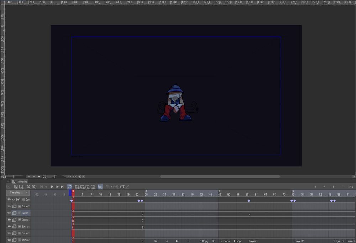Image resolution: width=356 pixels, height=243 pixels.
Task: Click the New animation folder icon
Action: coord(77,187)
